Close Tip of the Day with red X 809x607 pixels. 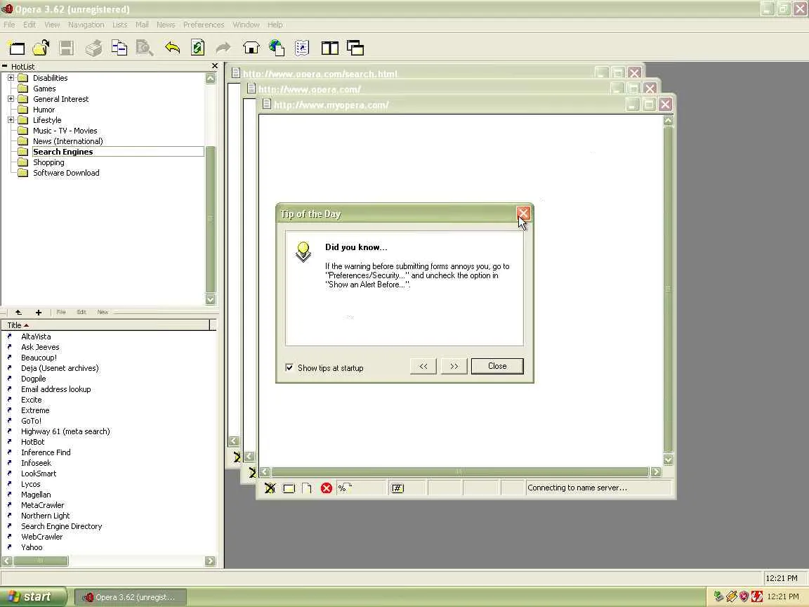pos(523,213)
